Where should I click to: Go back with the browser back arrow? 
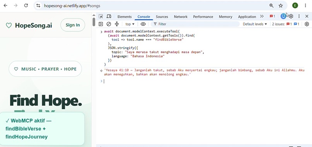tap(5, 5)
